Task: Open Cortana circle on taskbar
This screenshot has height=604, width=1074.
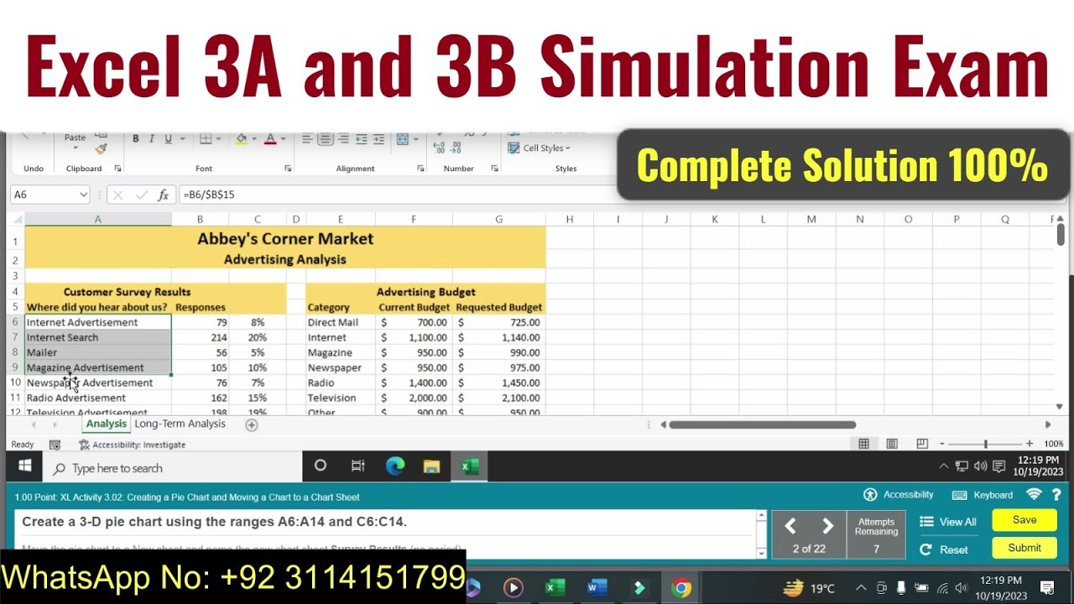Action: click(x=321, y=466)
